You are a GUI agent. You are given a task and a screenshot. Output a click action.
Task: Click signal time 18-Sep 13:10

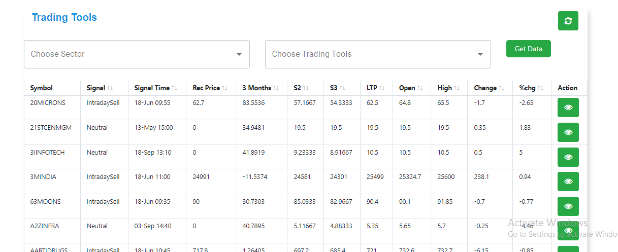(x=153, y=153)
